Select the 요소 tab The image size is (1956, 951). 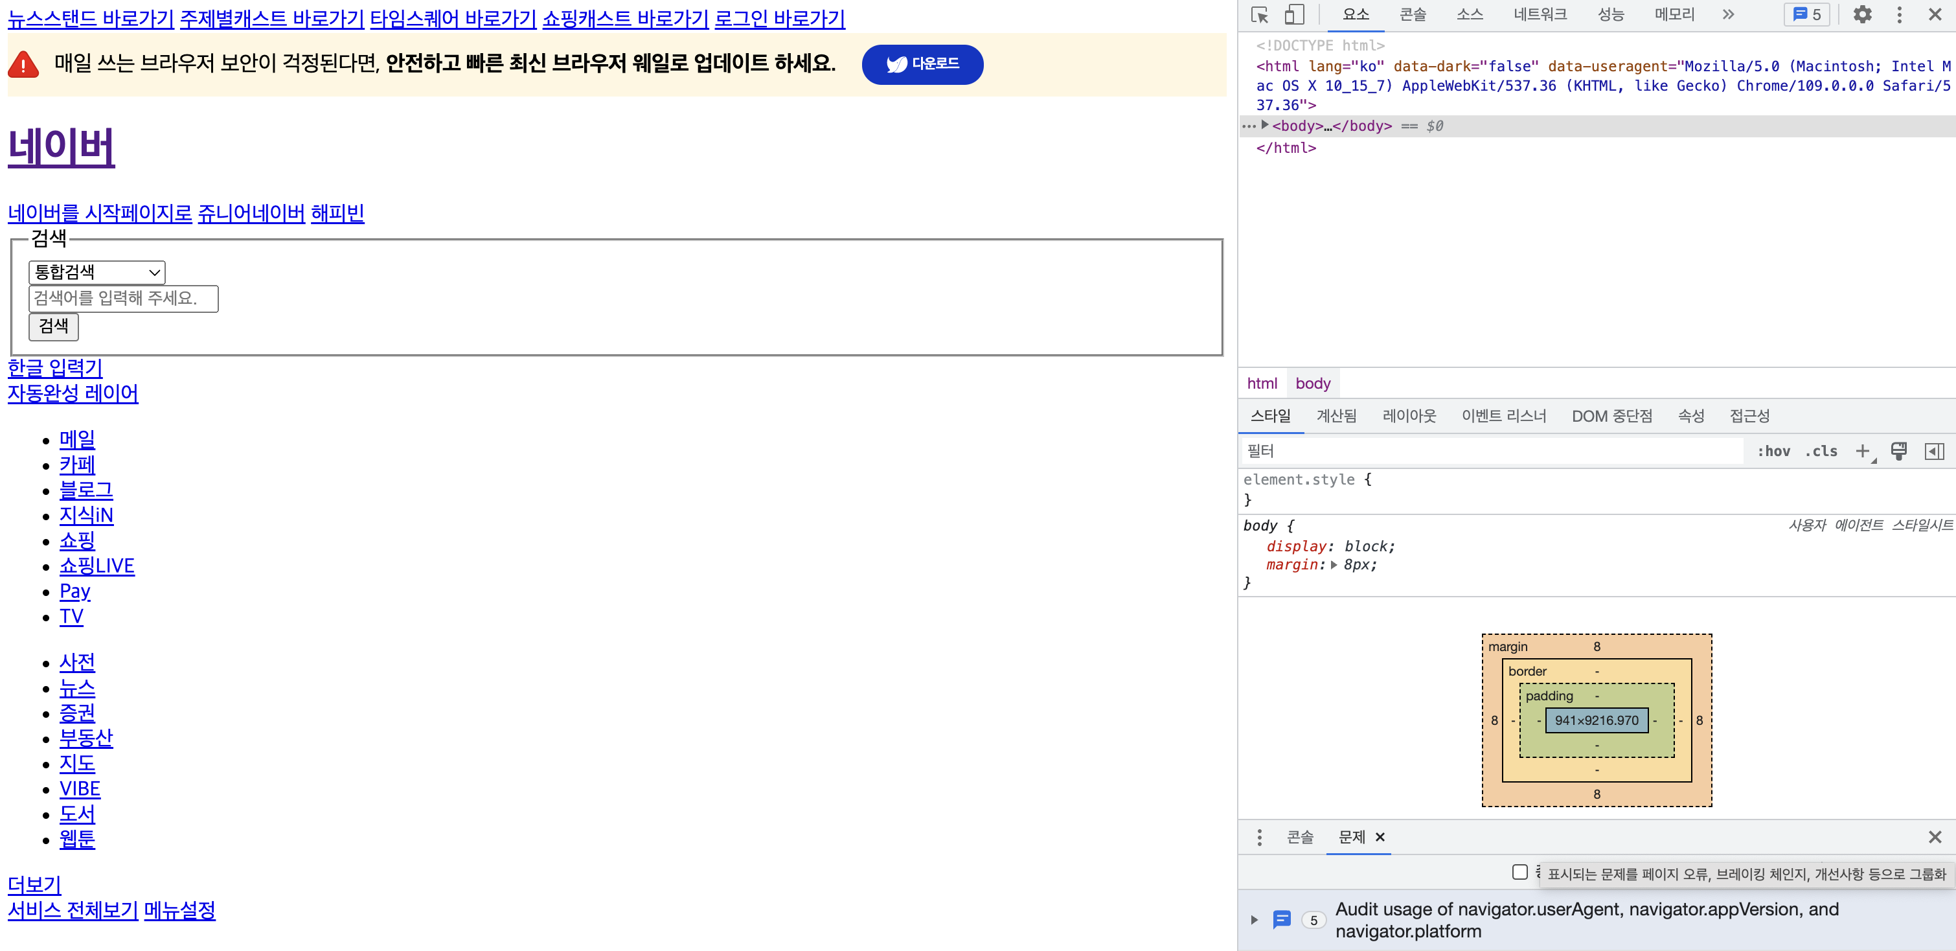(1356, 14)
